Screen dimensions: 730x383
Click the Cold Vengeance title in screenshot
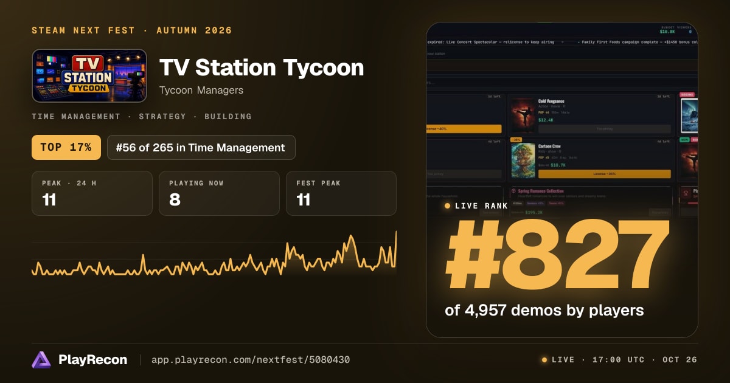(x=551, y=101)
